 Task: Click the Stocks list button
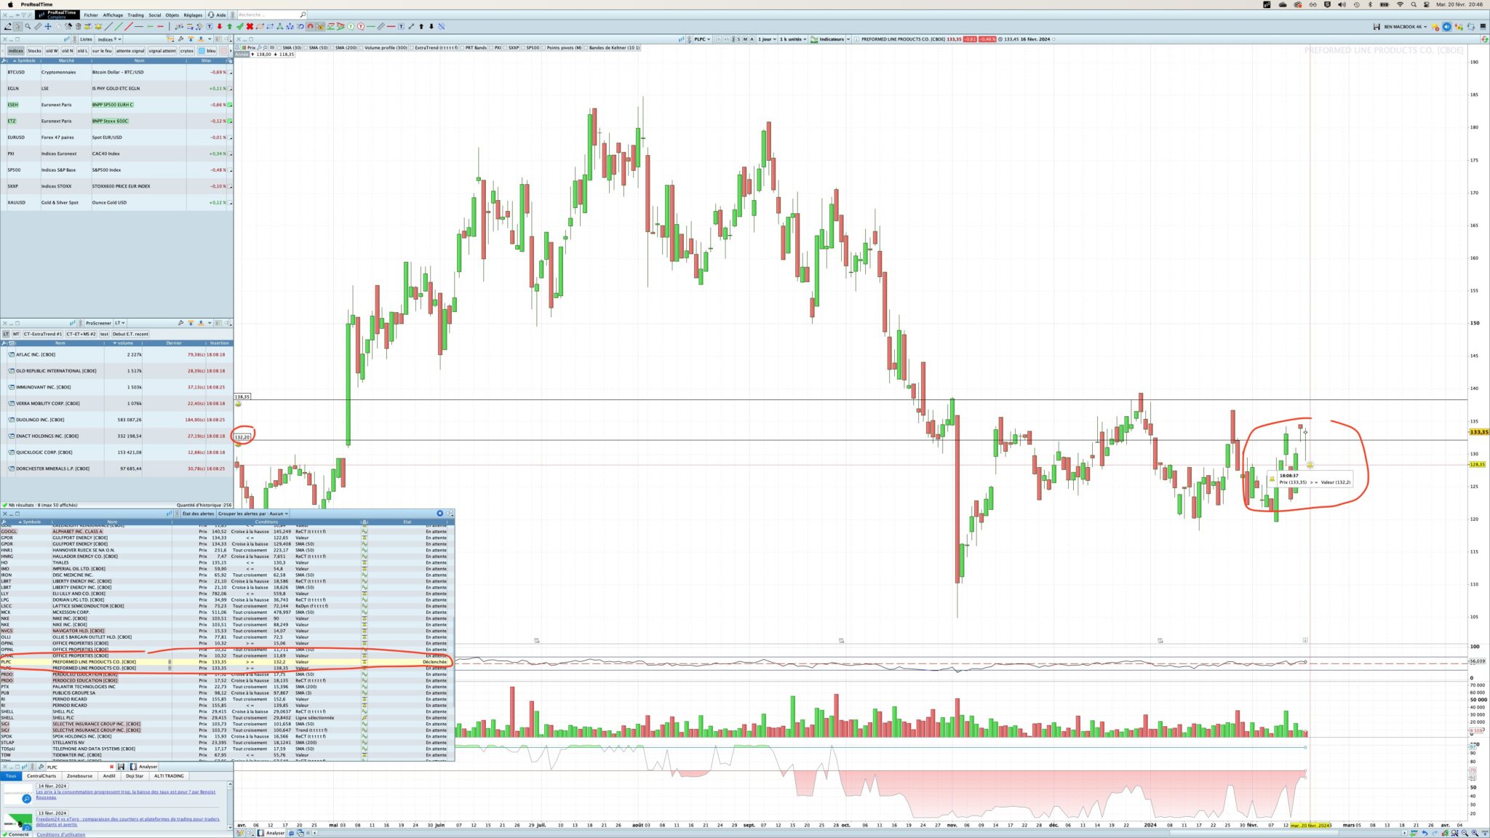34,51
